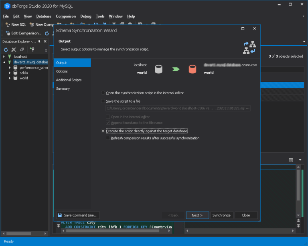Image resolution: width=308 pixels, height=246 pixels.
Task: Click the New Query toolbar icon
Action: pos(32,24)
